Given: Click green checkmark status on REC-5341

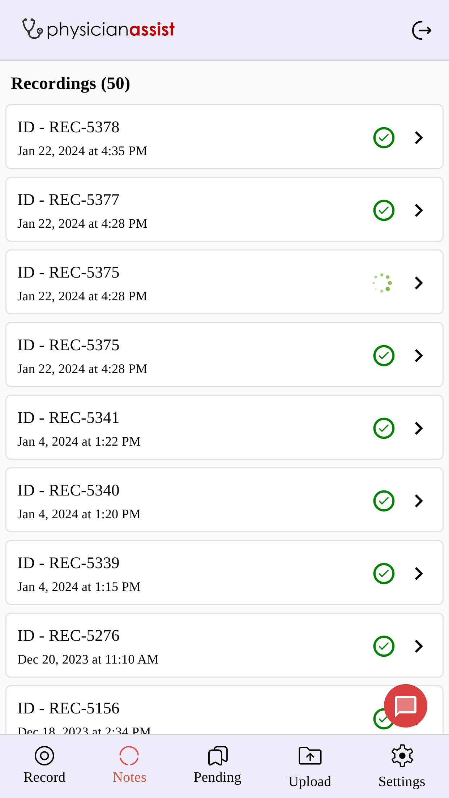Looking at the screenshot, I should coord(384,428).
